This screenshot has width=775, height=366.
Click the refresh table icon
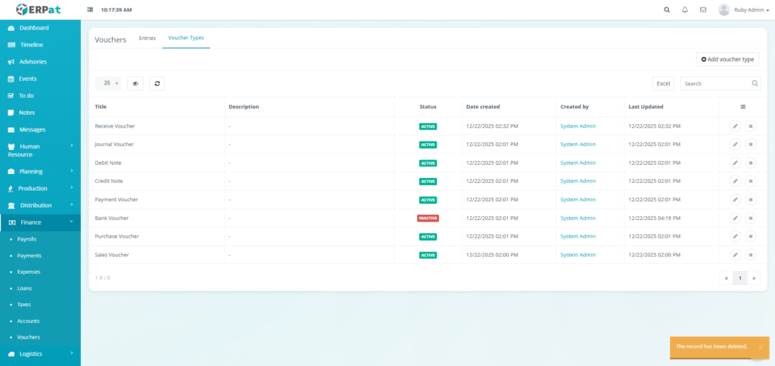point(157,84)
